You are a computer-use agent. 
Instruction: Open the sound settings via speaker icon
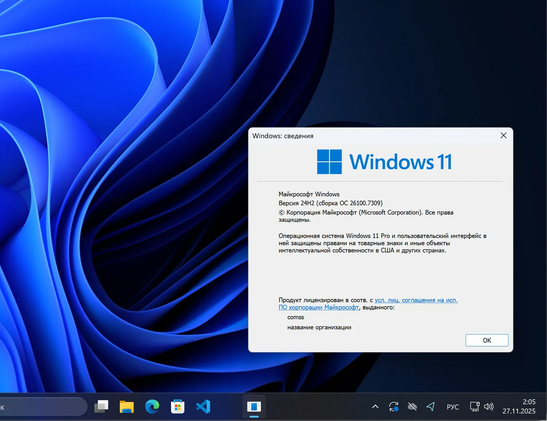pos(489,406)
